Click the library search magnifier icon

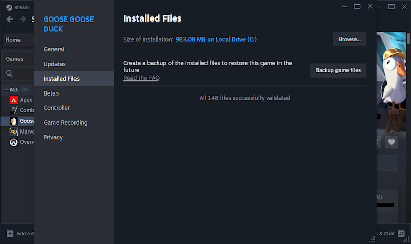[x=9, y=74]
